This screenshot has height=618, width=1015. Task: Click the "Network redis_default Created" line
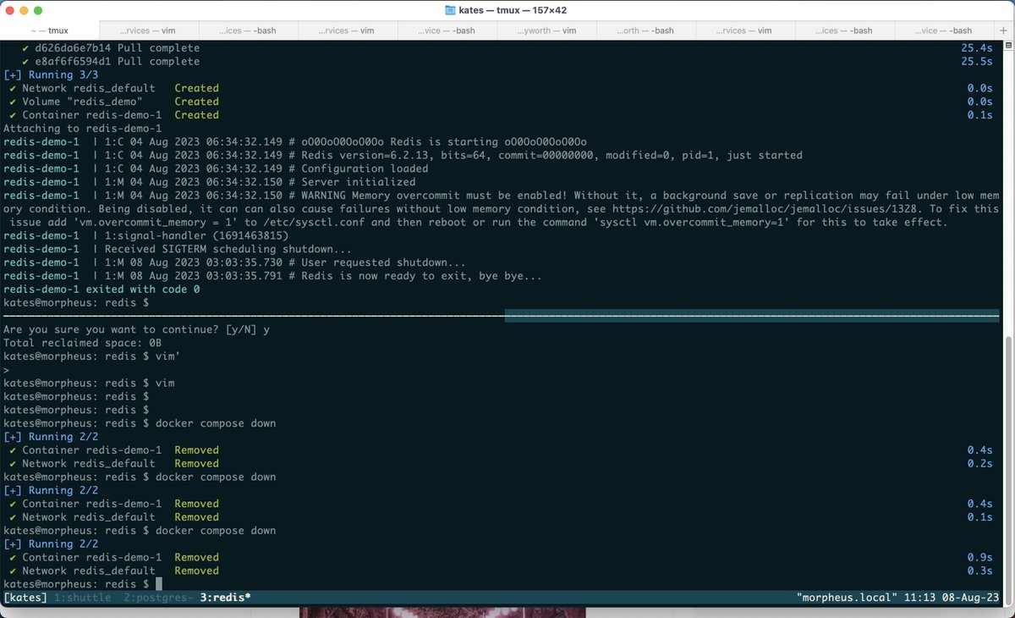tap(113, 88)
